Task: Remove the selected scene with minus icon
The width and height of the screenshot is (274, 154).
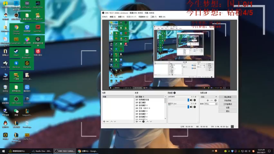Action: [108, 121]
